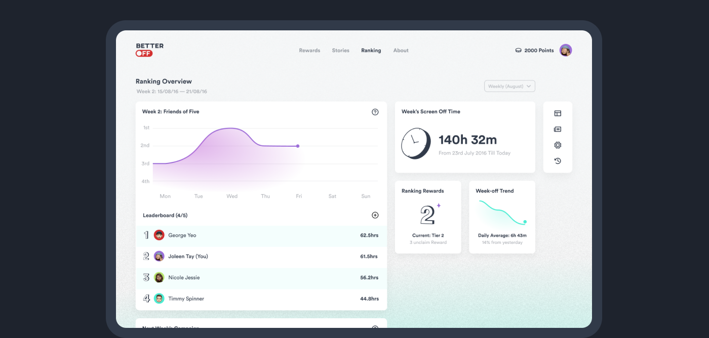Select the Ranking tab
709x338 pixels.
click(371, 51)
